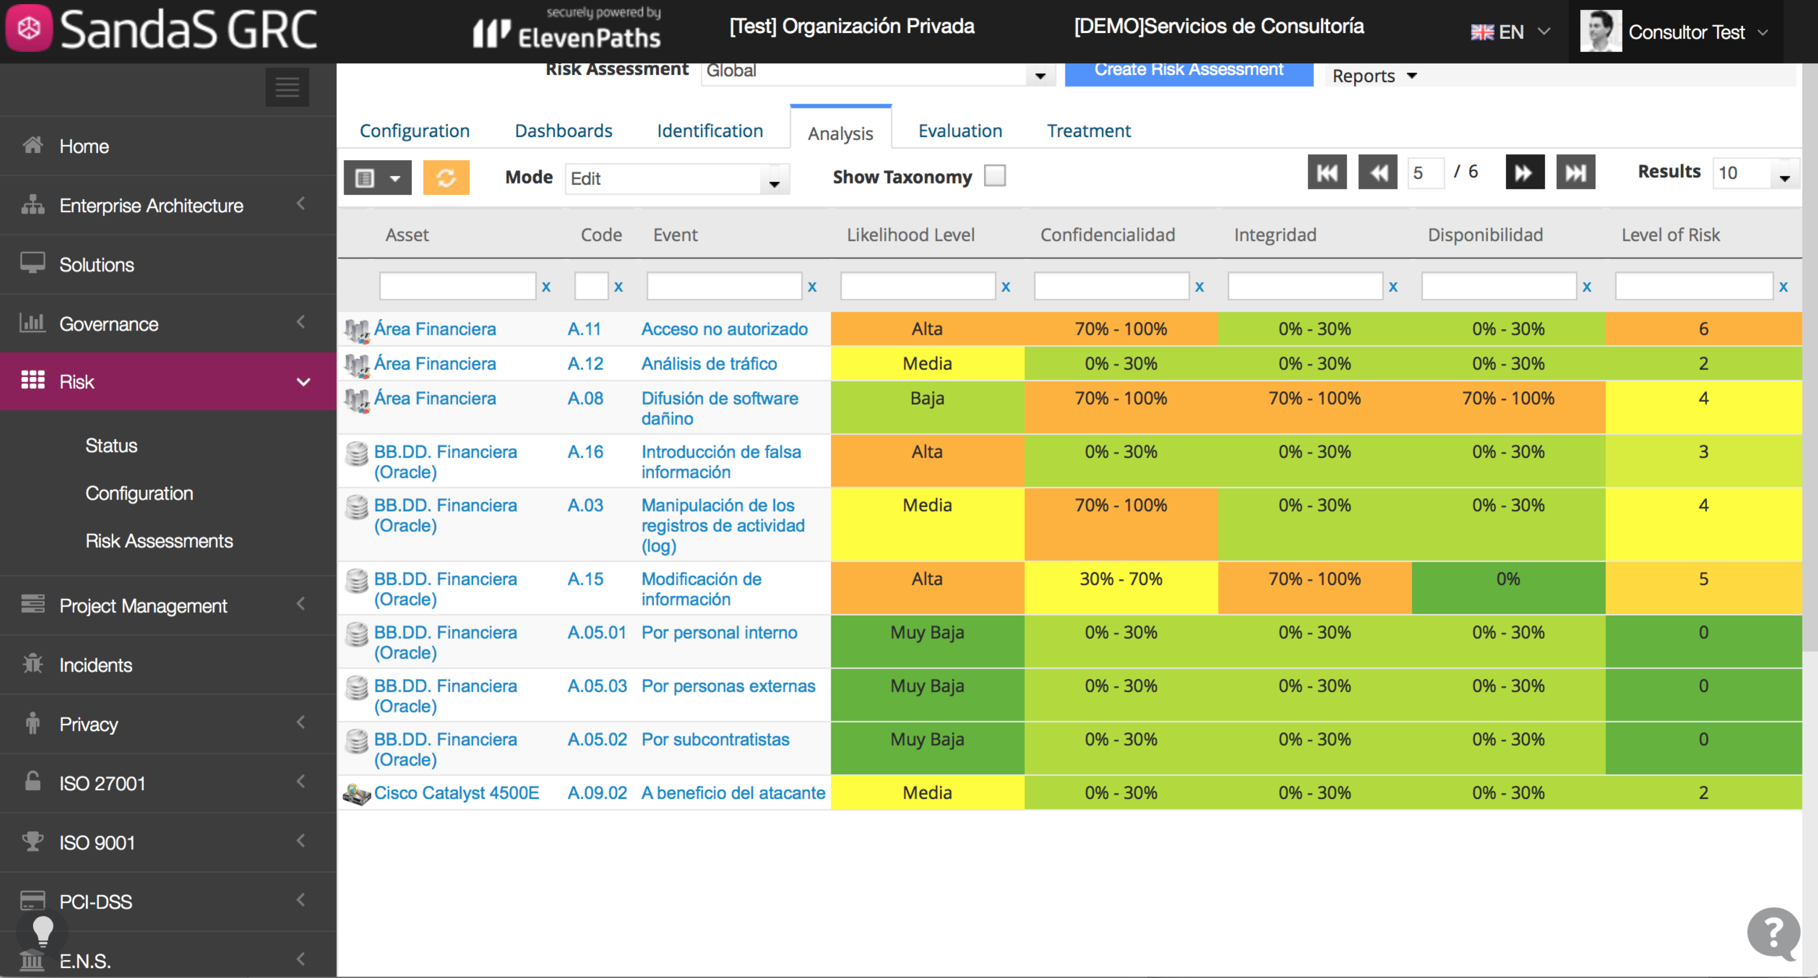Open the help question mark bubble
This screenshot has width=1818, height=978.
(1773, 932)
